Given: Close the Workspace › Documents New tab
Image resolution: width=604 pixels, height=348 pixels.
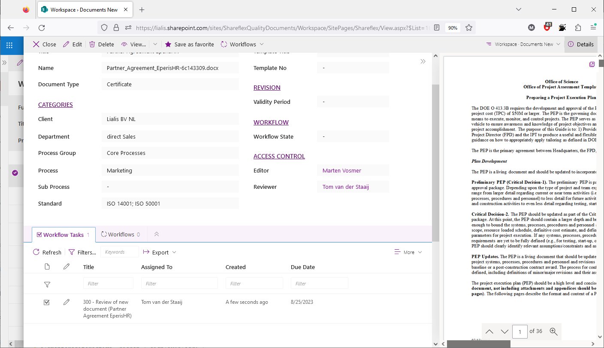Looking at the screenshot, I should pyautogui.click(x=127, y=9).
